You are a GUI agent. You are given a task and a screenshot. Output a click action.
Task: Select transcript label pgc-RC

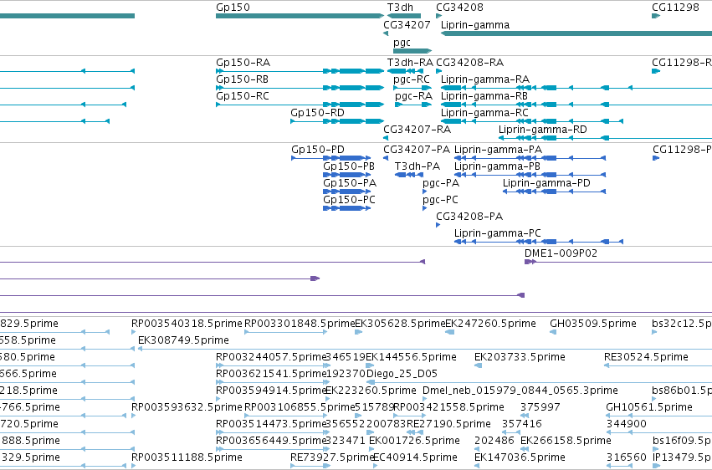(412, 79)
